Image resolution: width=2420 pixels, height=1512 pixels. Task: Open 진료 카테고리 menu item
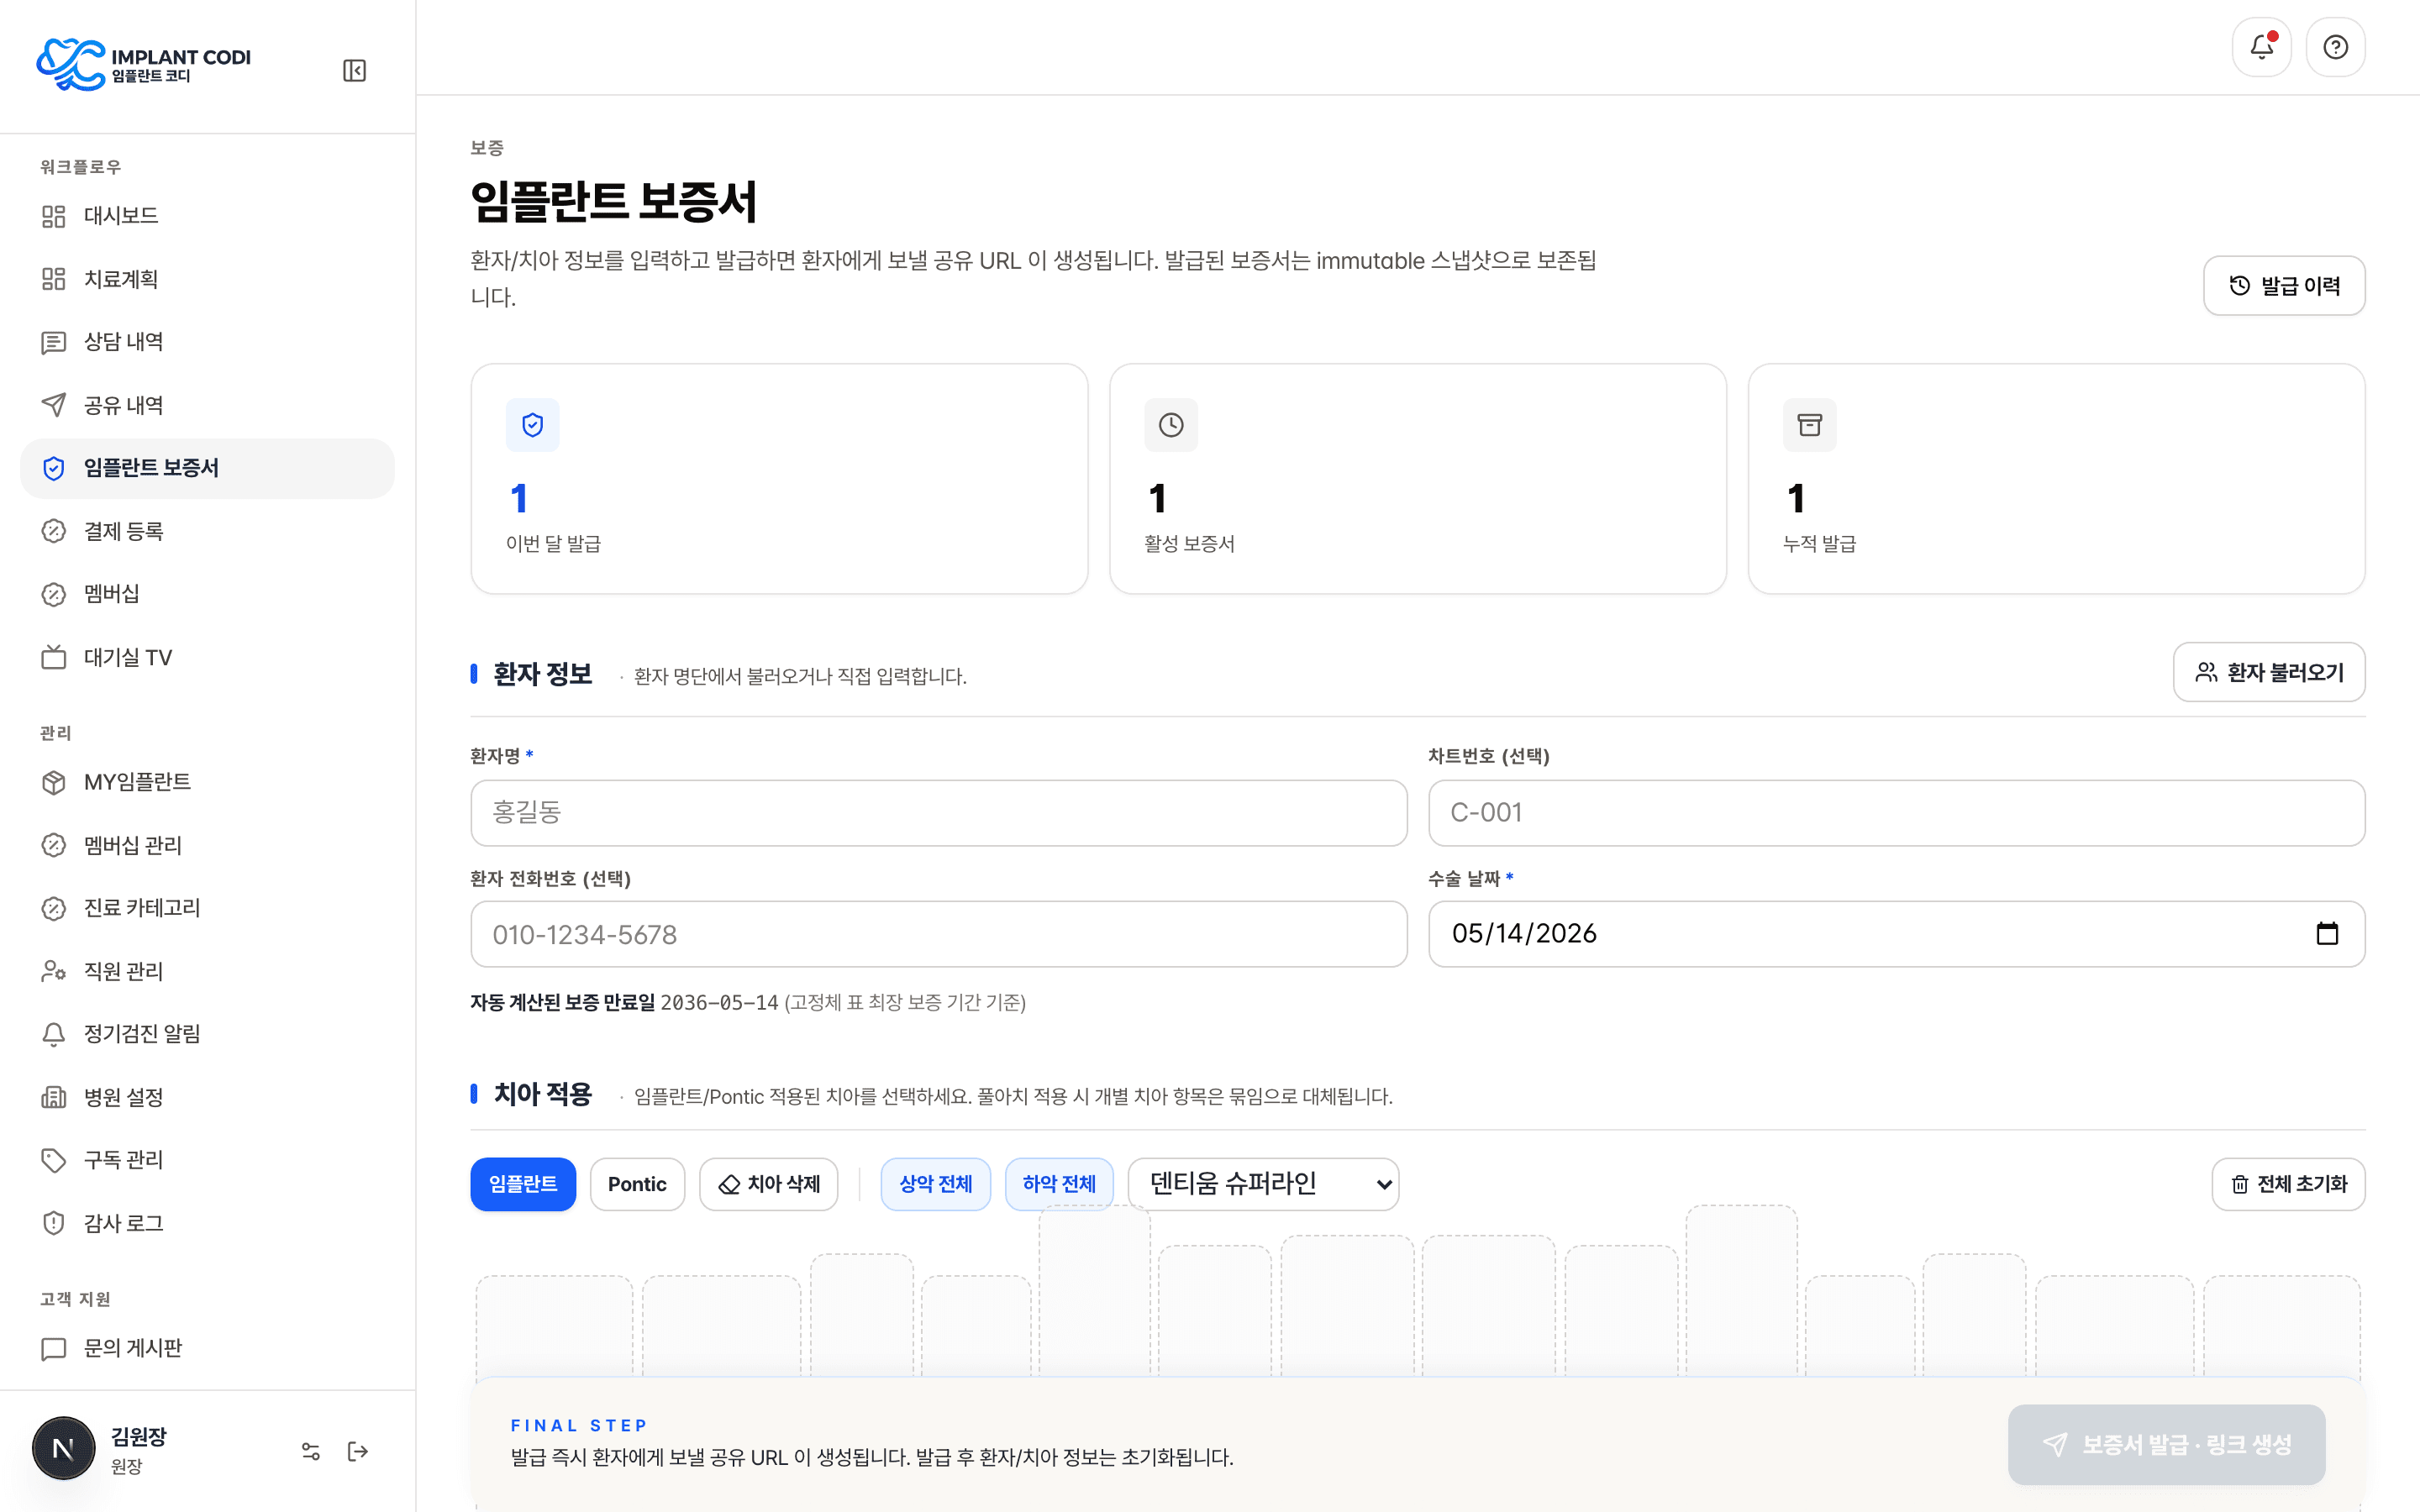(x=207, y=908)
